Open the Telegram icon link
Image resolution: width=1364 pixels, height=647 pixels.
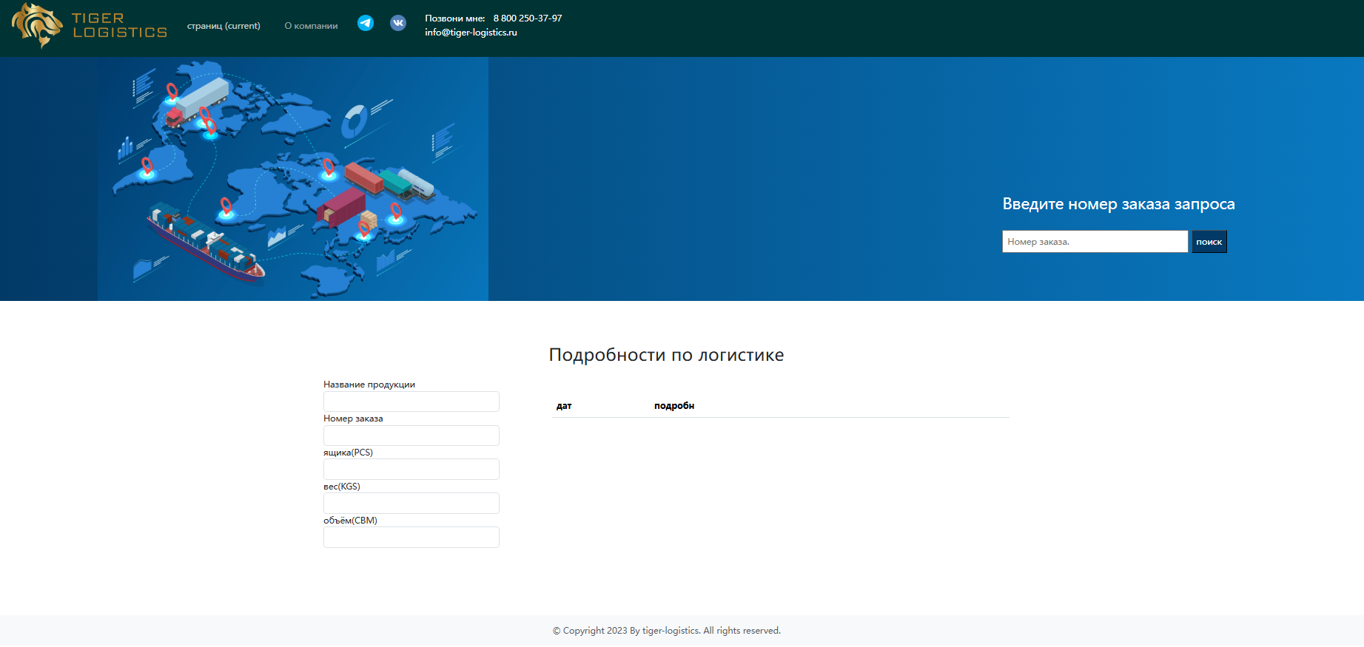click(x=366, y=23)
